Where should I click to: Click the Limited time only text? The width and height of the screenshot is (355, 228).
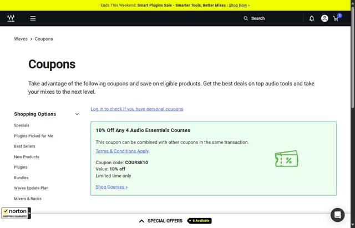click(113, 176)
